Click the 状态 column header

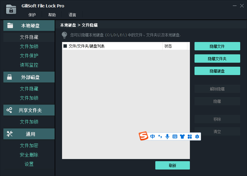[x=175, y=46]
